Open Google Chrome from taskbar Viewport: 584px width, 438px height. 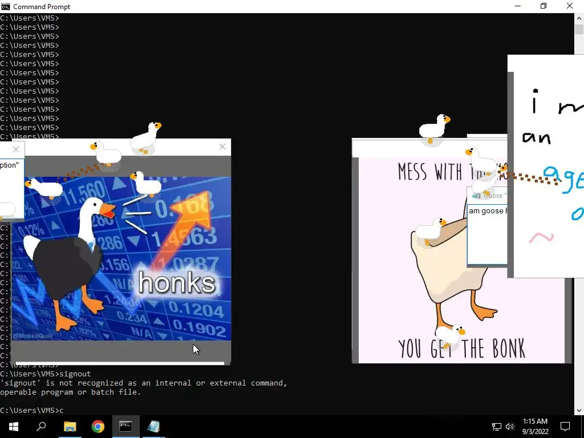(98, 427)
